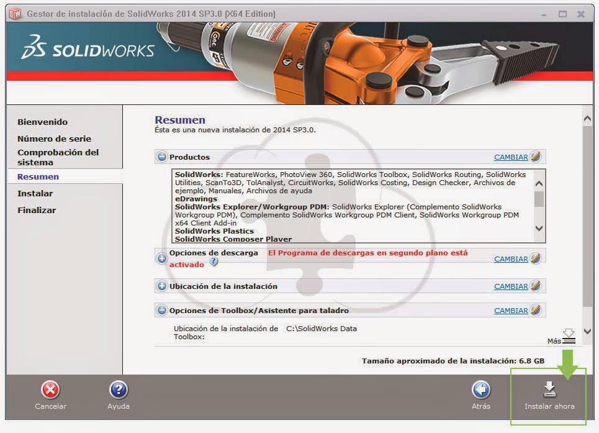Click the SolidWorks Composer Player entry
This screenshot has height=433, width=599.
(x=233, y=239)
